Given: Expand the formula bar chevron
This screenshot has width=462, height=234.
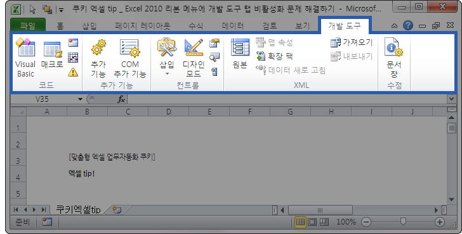Looking at the screenshot, I should pyautogui.click(x=451, y=99).
